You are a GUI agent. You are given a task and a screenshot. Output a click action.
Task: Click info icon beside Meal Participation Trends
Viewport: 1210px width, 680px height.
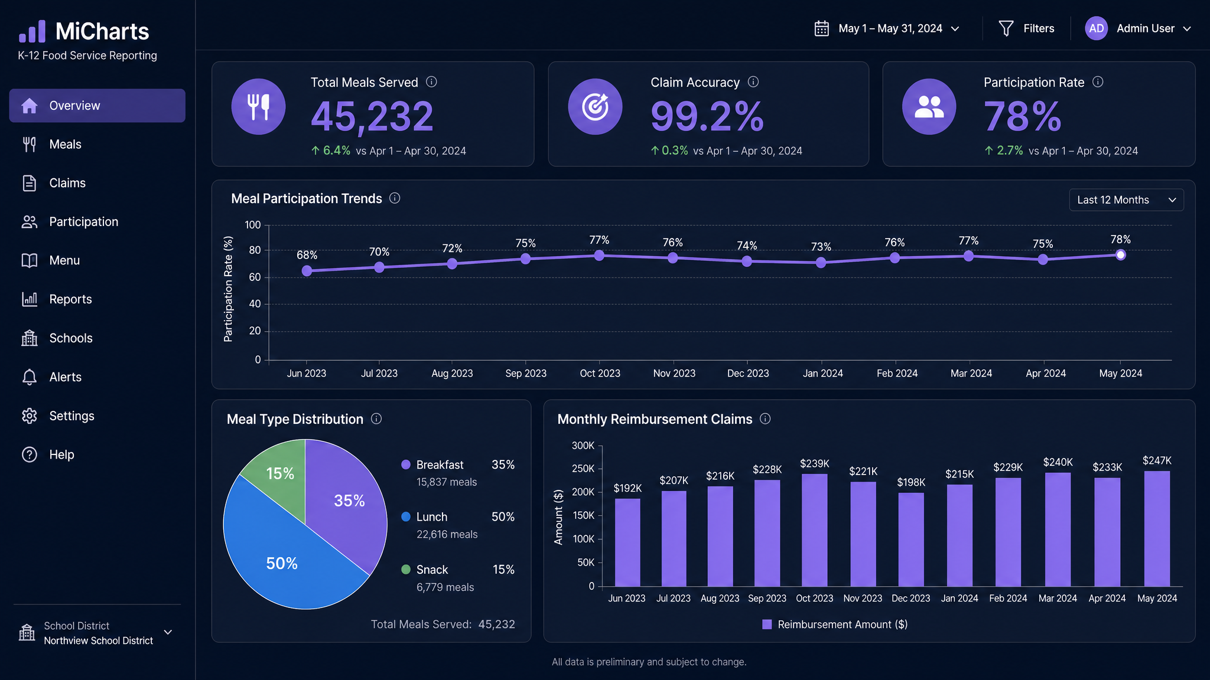[x=395, y=198]
